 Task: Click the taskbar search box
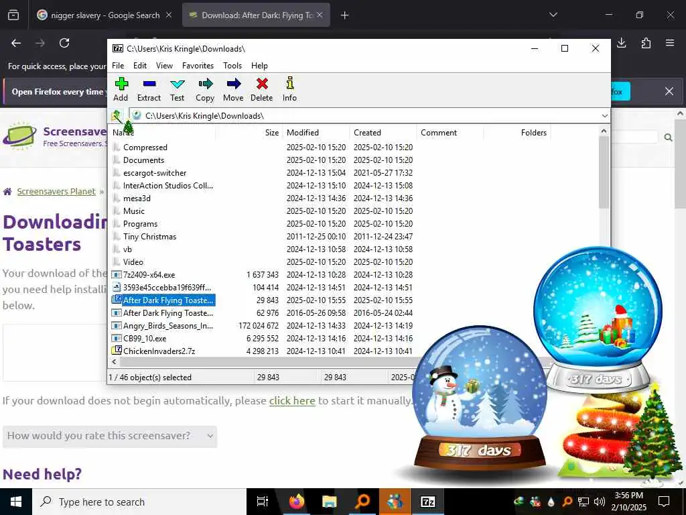click(x=139, y=502)
